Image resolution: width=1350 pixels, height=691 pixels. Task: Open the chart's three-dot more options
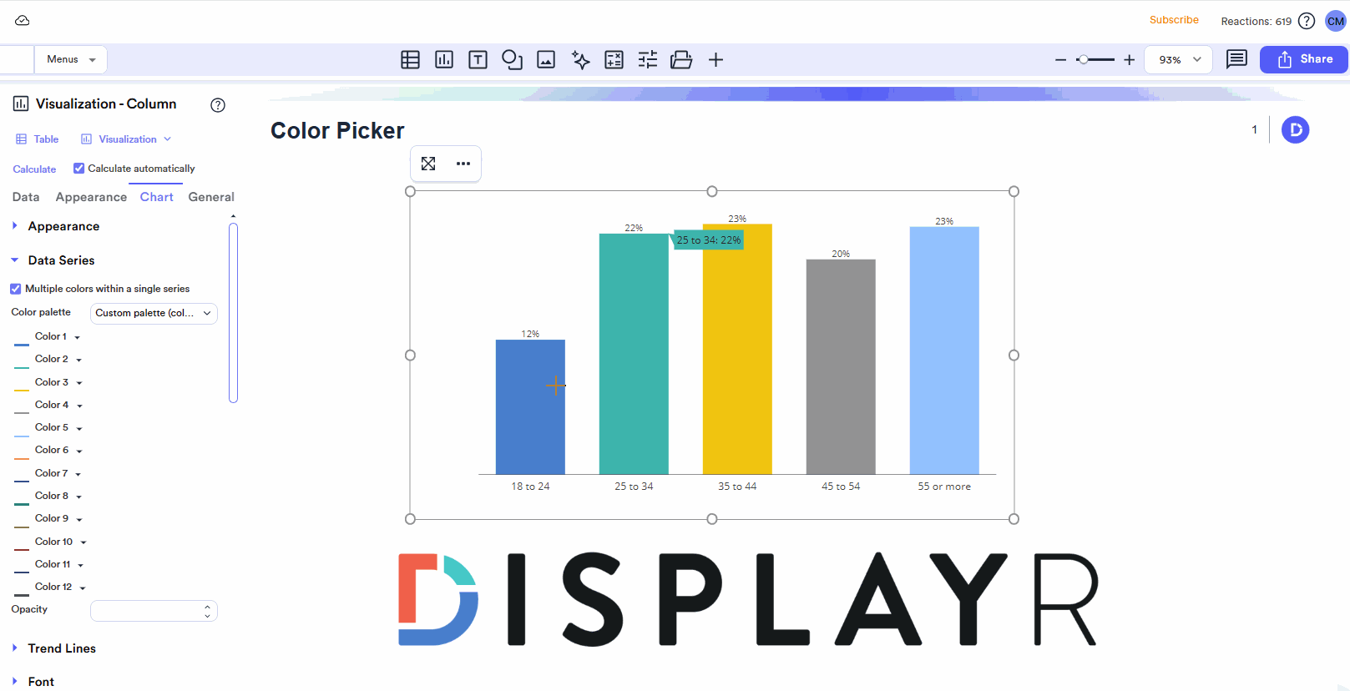(463, 164)
